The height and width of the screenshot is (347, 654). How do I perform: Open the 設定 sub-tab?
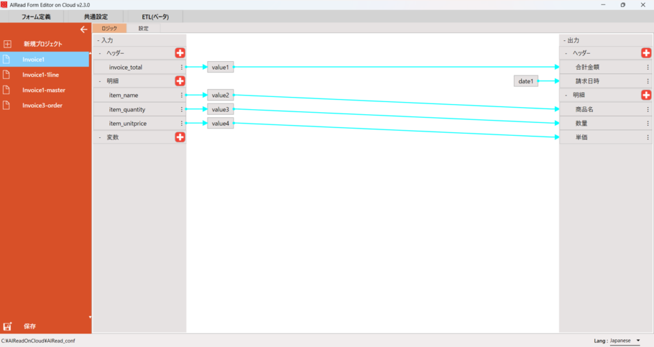tap(143, 28)
